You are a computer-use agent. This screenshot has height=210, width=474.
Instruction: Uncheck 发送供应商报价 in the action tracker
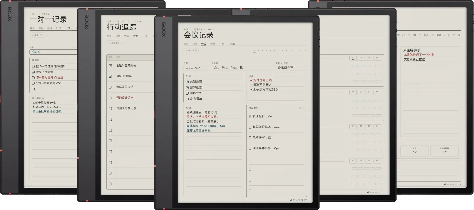pyautogui.click(x=110, y=66)
